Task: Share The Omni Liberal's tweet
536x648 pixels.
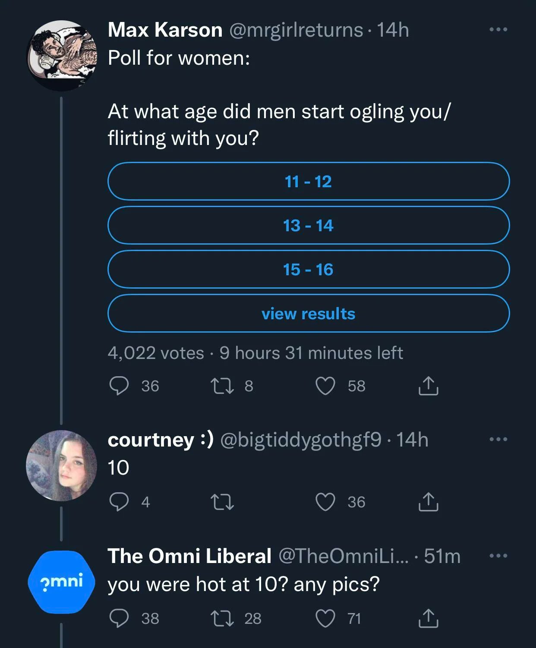Action: click(428, 618)
